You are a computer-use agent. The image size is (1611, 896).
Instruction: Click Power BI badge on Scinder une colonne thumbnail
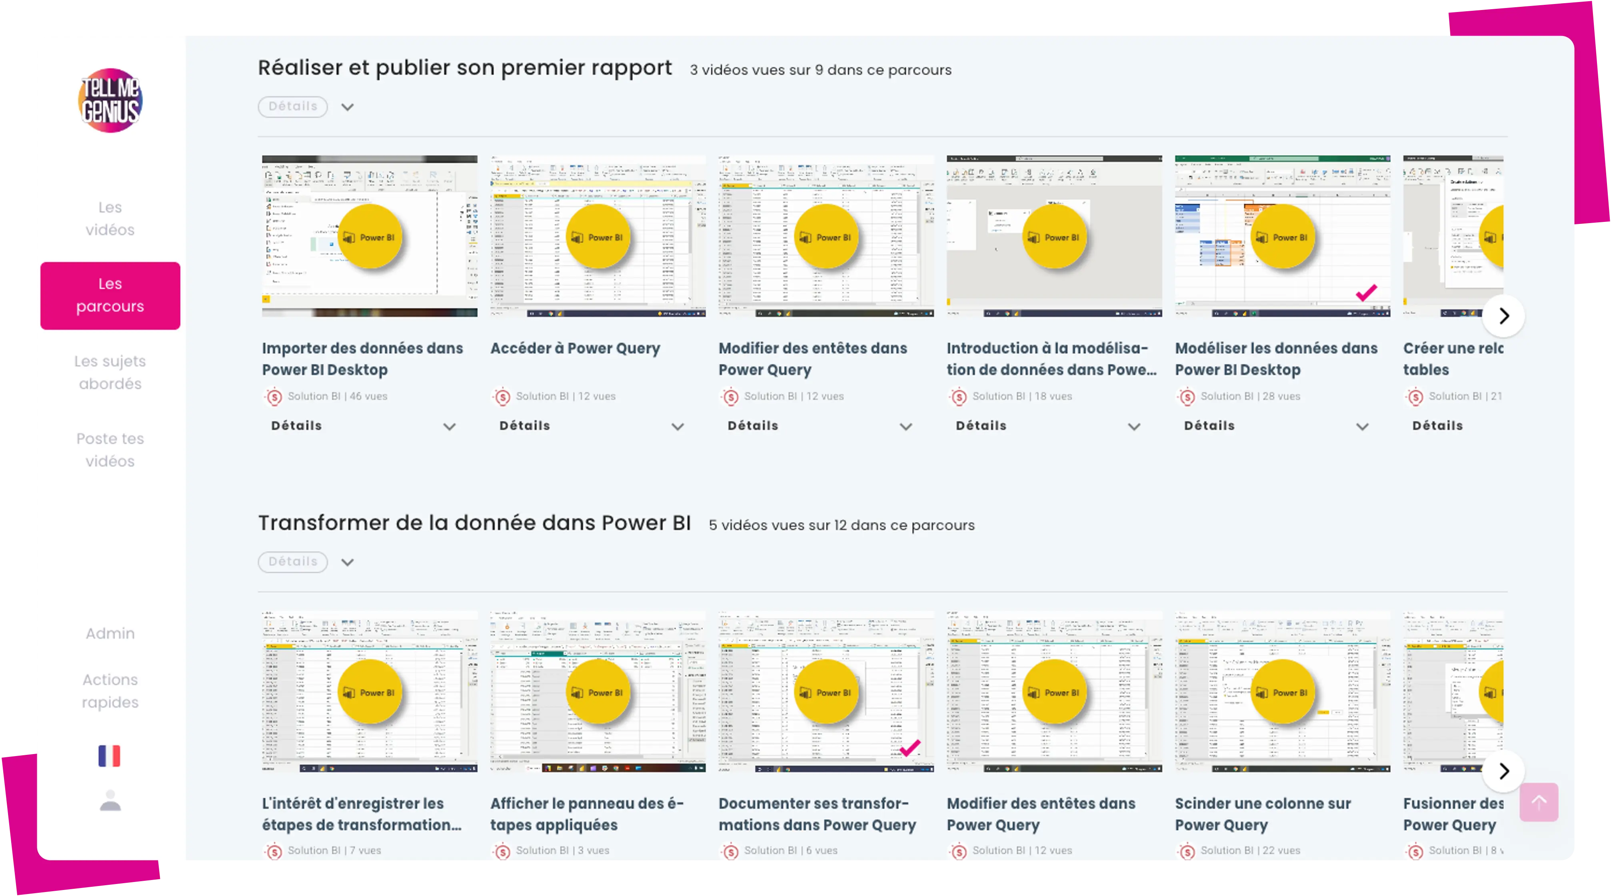[1283, 692]
